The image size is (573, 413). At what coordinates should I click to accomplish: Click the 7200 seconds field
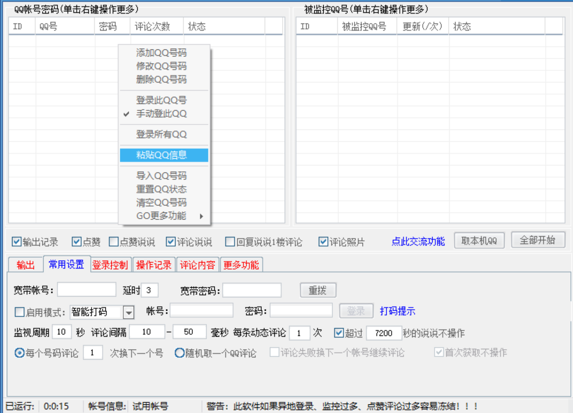(x=384, y=333)
